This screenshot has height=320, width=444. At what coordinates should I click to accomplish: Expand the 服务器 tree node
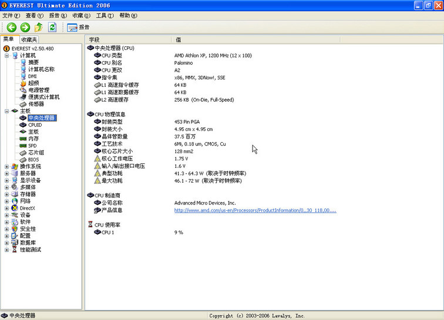(6, 173)
